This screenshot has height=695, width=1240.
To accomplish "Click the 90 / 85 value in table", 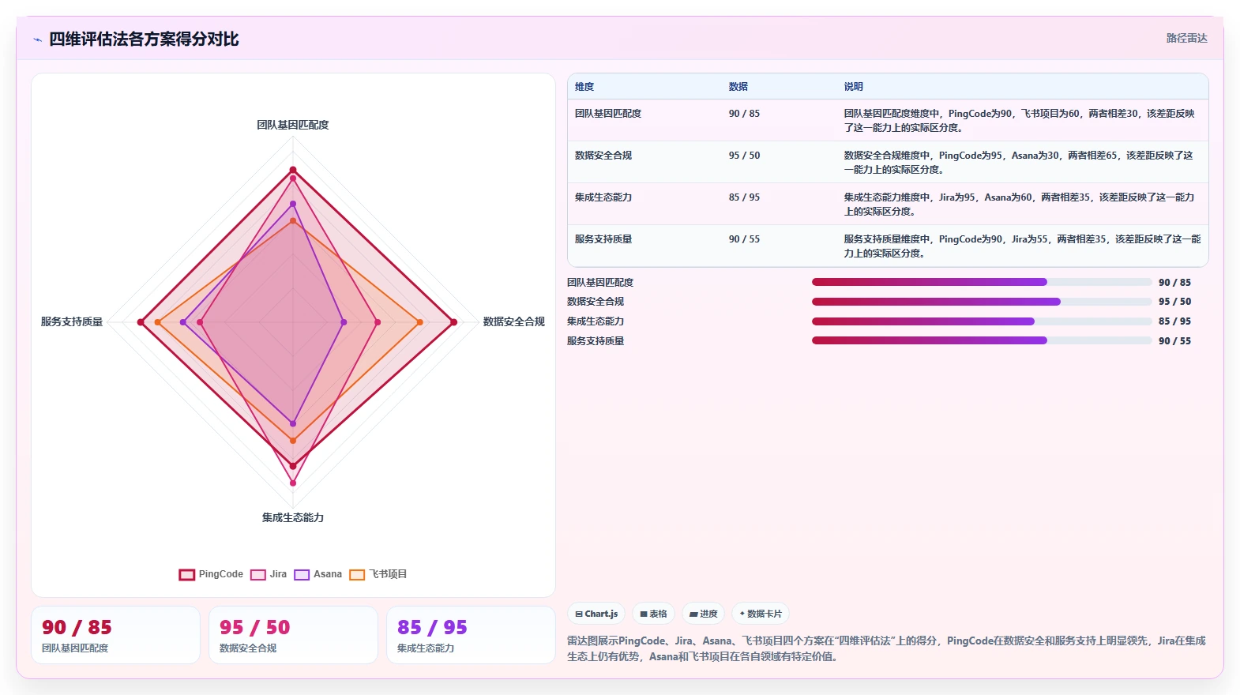I will click(744, 114).
